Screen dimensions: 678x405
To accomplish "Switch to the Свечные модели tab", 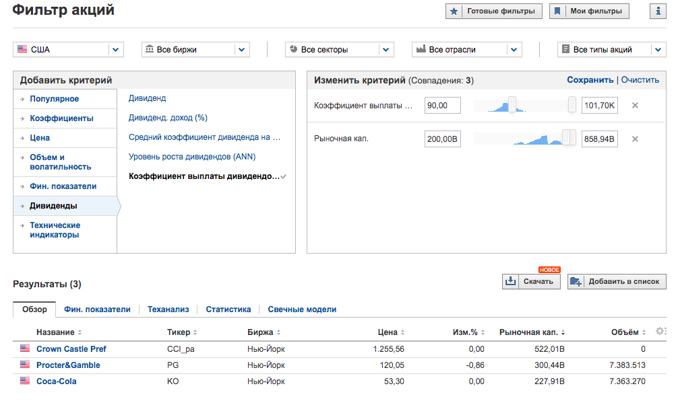I will pyautogui.click(x=302, y=309).
